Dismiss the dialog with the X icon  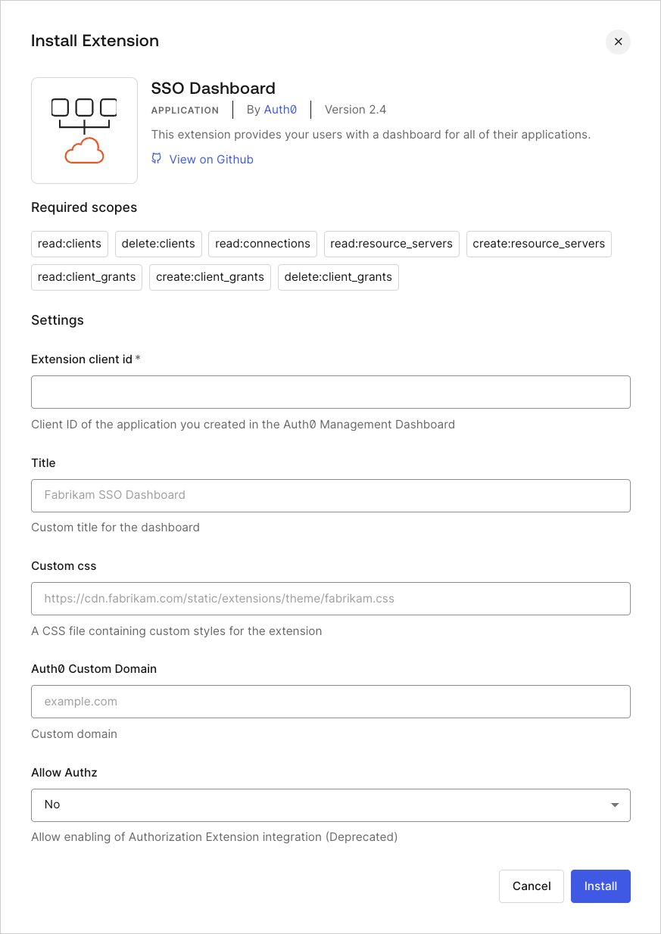point(618,42)
